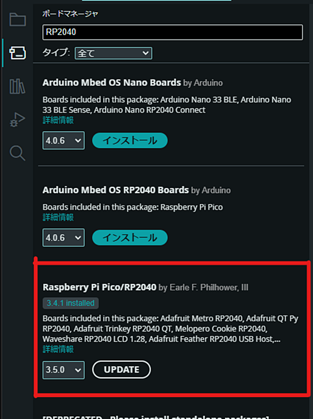
Task: Open 詳細情報 link under Mbed OS Nano Boards
Action: [58, 120]
